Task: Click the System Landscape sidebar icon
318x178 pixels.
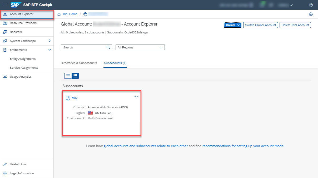Action: 5,41
